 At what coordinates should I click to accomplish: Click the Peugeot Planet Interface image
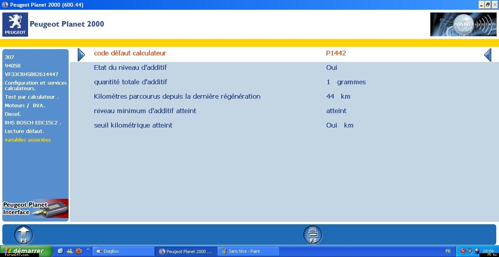(x=36, y=209)
